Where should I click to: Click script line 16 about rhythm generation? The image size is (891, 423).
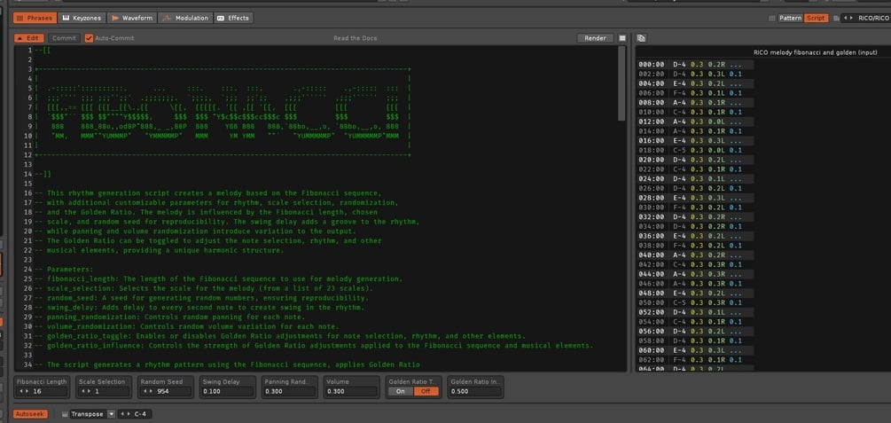point(208,193)
